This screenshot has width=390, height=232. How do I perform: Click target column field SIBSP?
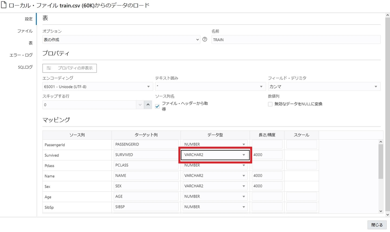click(x=146, y=207)
